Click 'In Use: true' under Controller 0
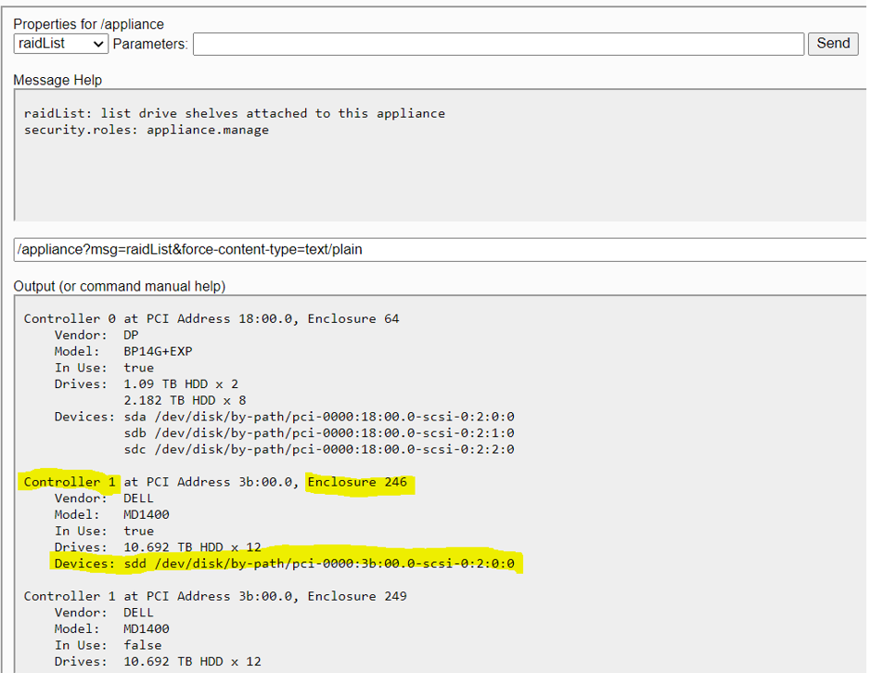The width and height of the screenshot is (884, 673). click(104, 368)
